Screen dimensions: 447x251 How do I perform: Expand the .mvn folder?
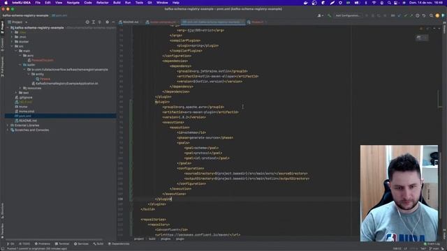[12, 37]
